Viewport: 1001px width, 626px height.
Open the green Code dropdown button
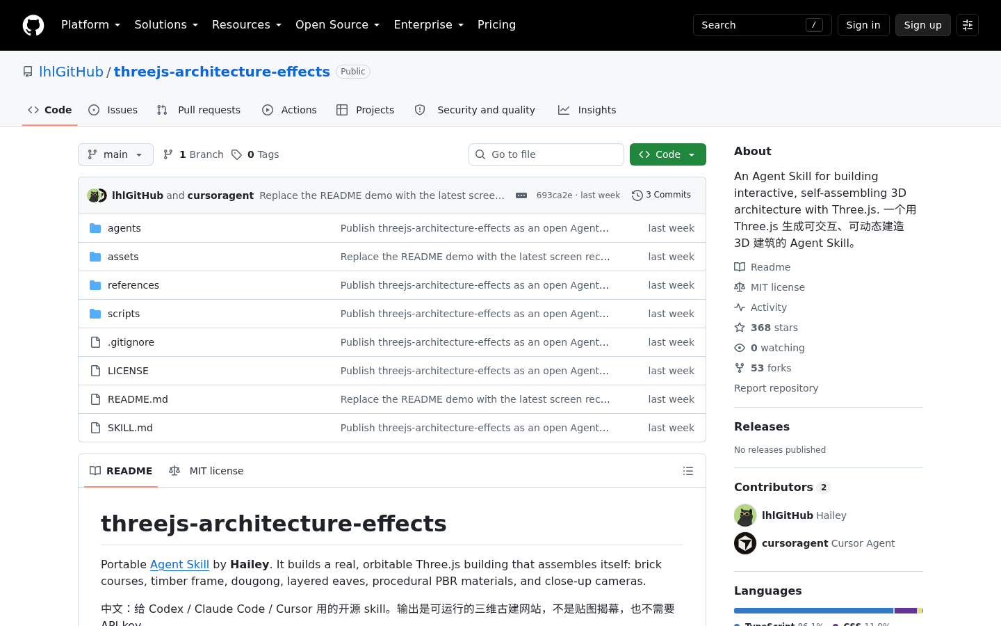click(x=668, y=154)
